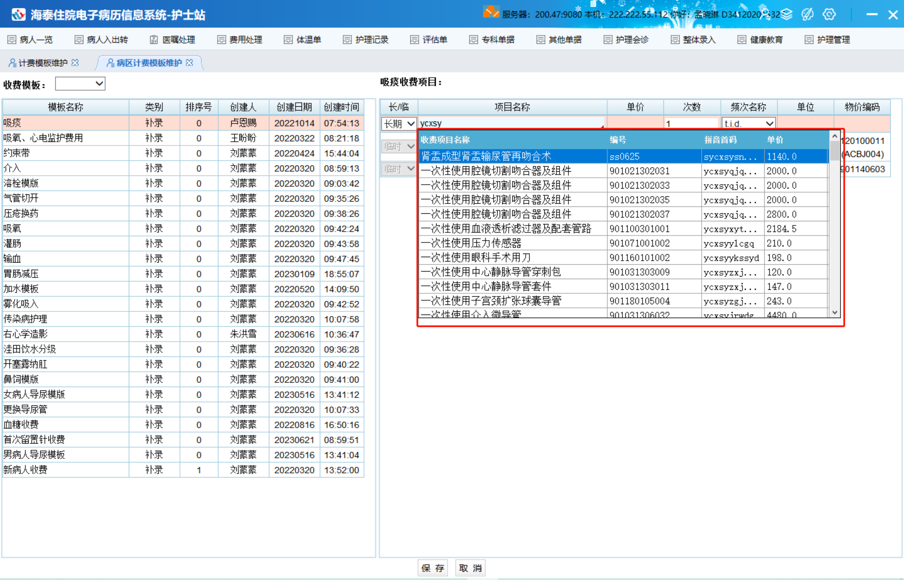Open the skin palette icon in title bar
Image resolution: width=904 pixels, height=580 pixels.
[807, 14]
